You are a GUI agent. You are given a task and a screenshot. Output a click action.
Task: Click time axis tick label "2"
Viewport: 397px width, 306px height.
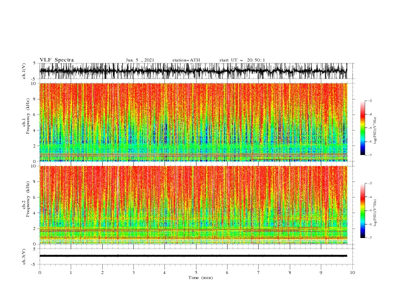[102, 272]
